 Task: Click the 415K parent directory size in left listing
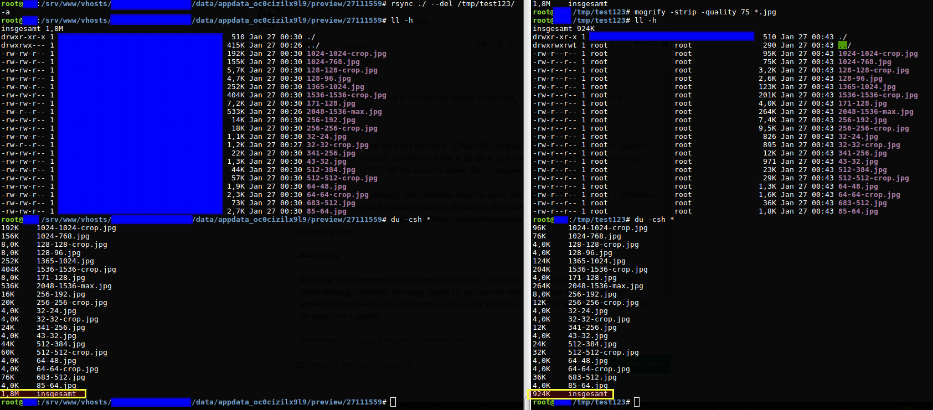[x=236, y=45]
